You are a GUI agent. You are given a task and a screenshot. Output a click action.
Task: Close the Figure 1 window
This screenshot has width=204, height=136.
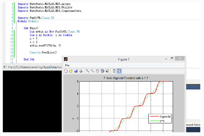(x=180, y=58)
